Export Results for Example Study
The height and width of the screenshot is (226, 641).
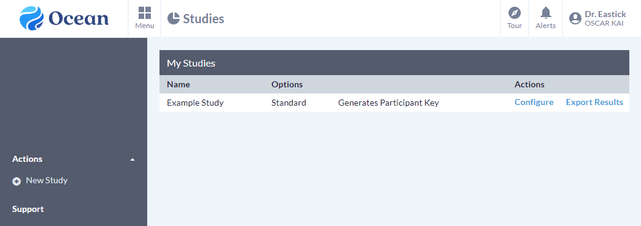(594, 102)
